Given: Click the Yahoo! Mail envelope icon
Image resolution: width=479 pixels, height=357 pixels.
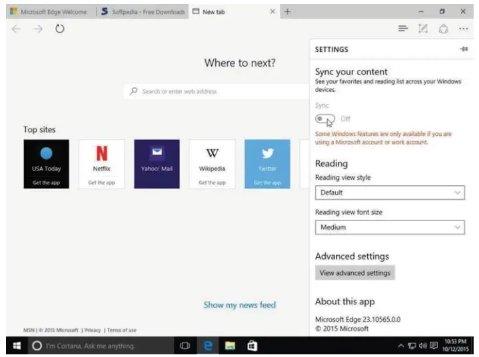Looking at the screenshot, I should (157, 151).
